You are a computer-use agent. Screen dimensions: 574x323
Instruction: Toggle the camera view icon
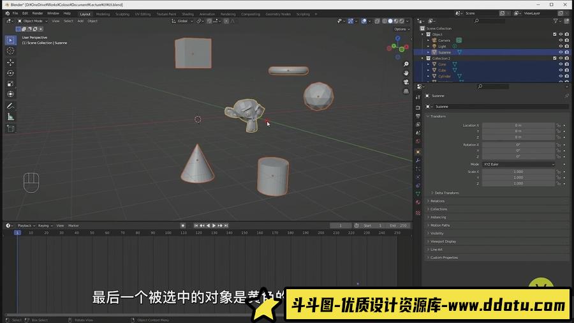click(406, 82)
